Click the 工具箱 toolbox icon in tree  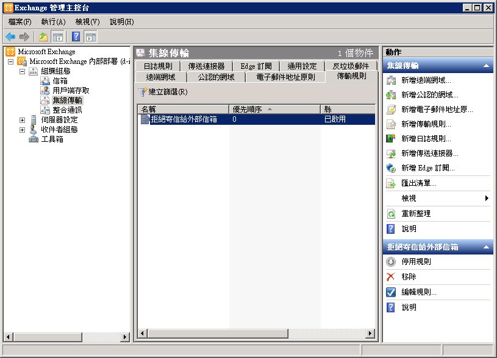34,139
